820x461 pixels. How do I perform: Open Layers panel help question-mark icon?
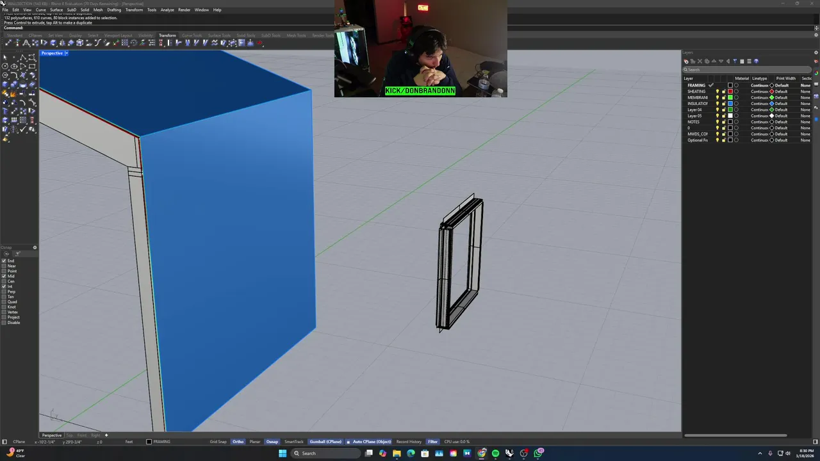coord(756,61)
